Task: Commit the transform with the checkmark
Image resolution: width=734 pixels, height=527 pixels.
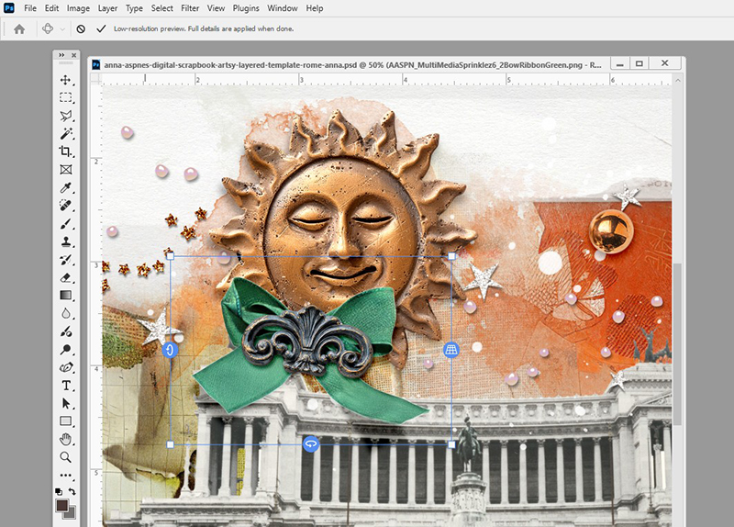Action: coord(101,29)
